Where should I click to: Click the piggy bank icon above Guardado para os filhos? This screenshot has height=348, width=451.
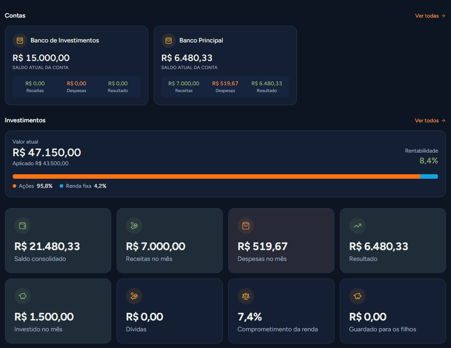coord(357,296)
